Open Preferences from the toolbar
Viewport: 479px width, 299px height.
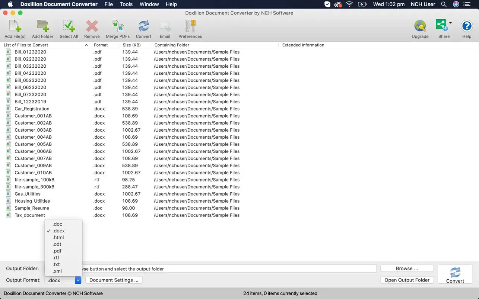coord(190,29)
